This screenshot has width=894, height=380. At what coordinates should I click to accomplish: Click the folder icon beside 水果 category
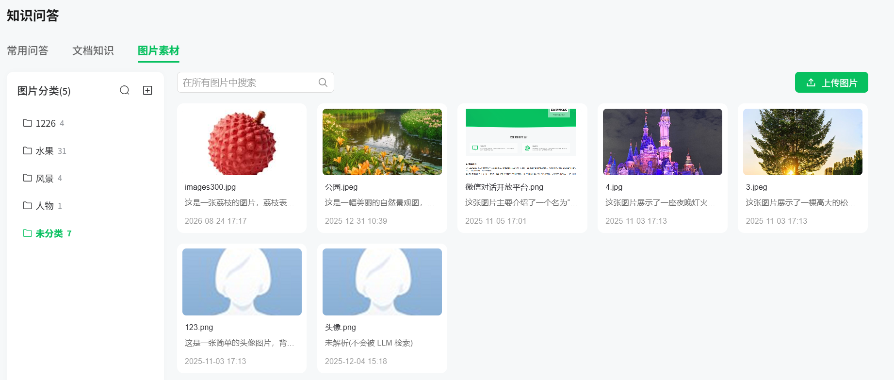click(28, 150)
